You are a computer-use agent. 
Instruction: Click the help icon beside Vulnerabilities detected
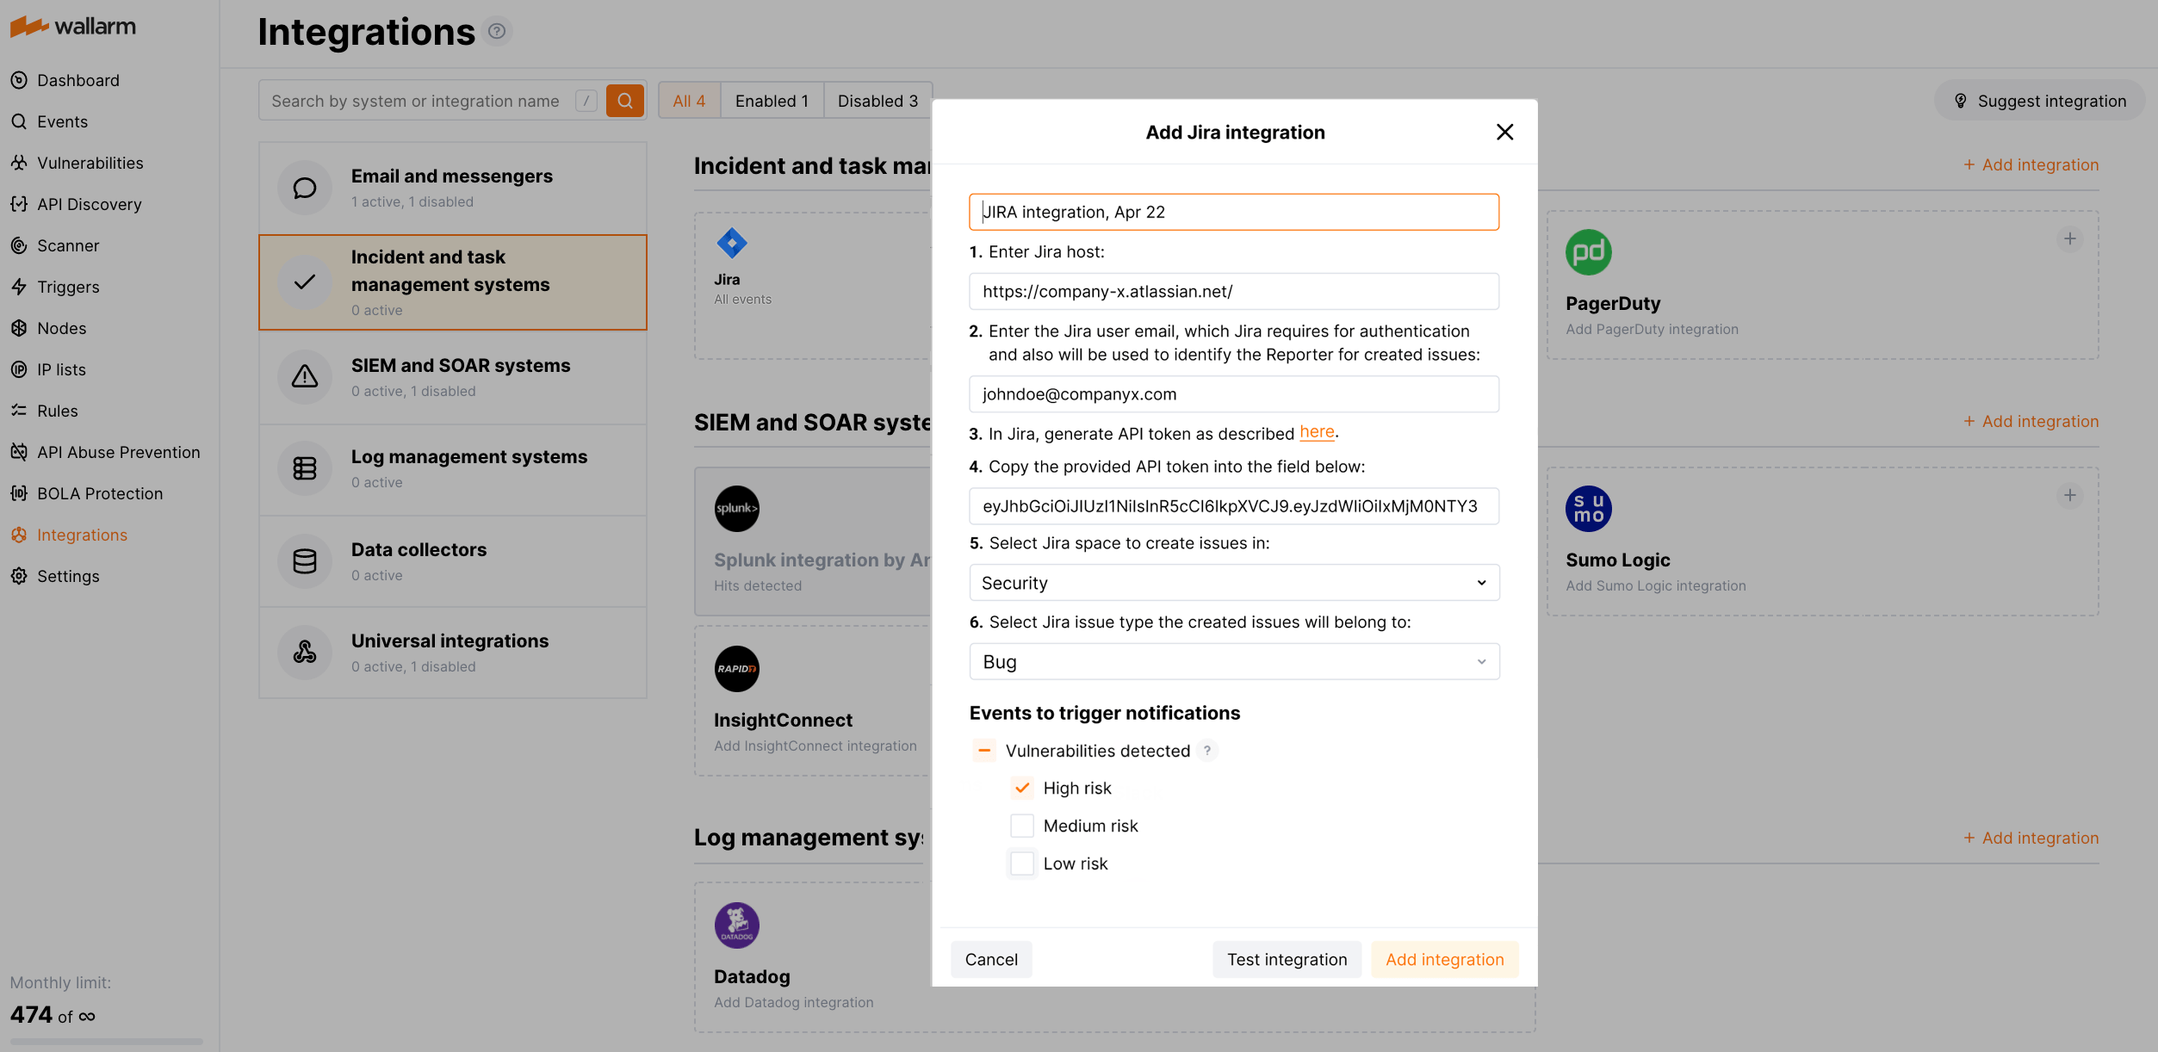tap(1207, 751)
